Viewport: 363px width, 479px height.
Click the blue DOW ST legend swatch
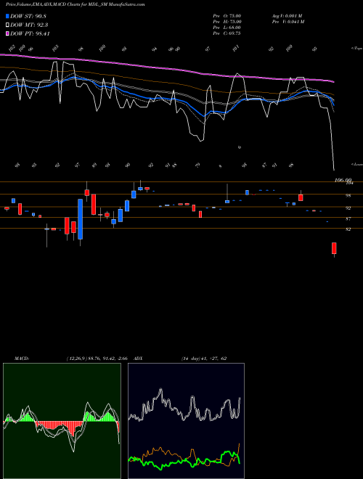point(7,16)
